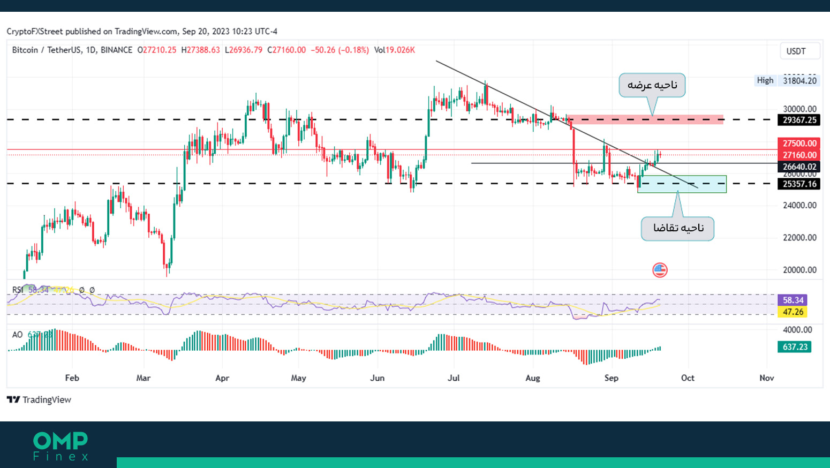Click the CryptoFXStreet published header text
This screenshot has width=830, height=468.
(x=142, y=31)
